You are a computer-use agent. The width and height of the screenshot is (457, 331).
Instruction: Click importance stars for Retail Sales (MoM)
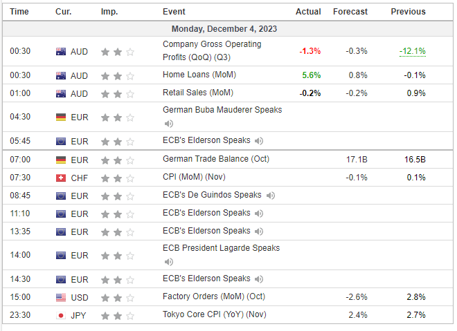tap(118, 93)
